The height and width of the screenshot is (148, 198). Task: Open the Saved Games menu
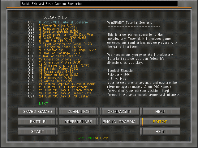click(38, 111)
